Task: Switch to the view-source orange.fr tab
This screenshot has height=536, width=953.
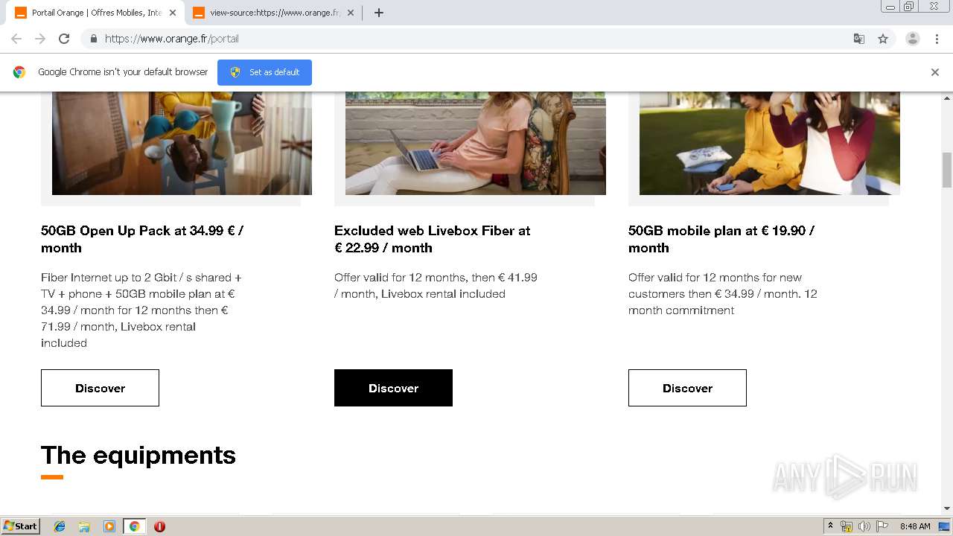Action: [x=272, y=13]
